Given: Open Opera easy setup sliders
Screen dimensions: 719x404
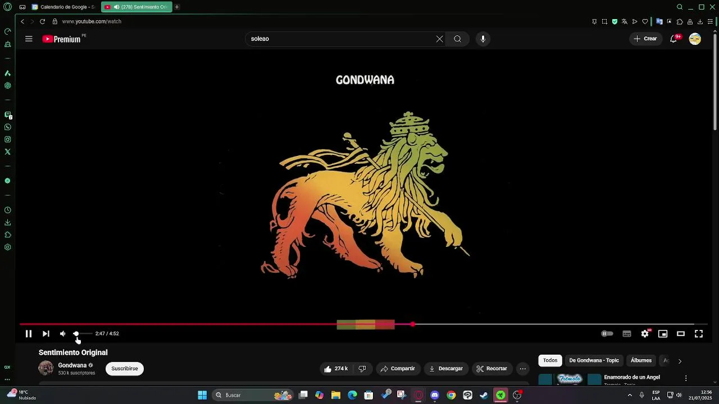Looking at the screenshot, I should (710, 21).
